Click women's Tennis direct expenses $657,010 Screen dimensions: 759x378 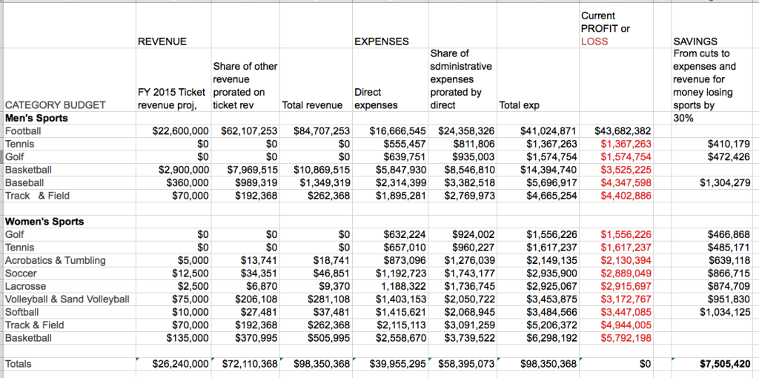[x=405, y=248]
